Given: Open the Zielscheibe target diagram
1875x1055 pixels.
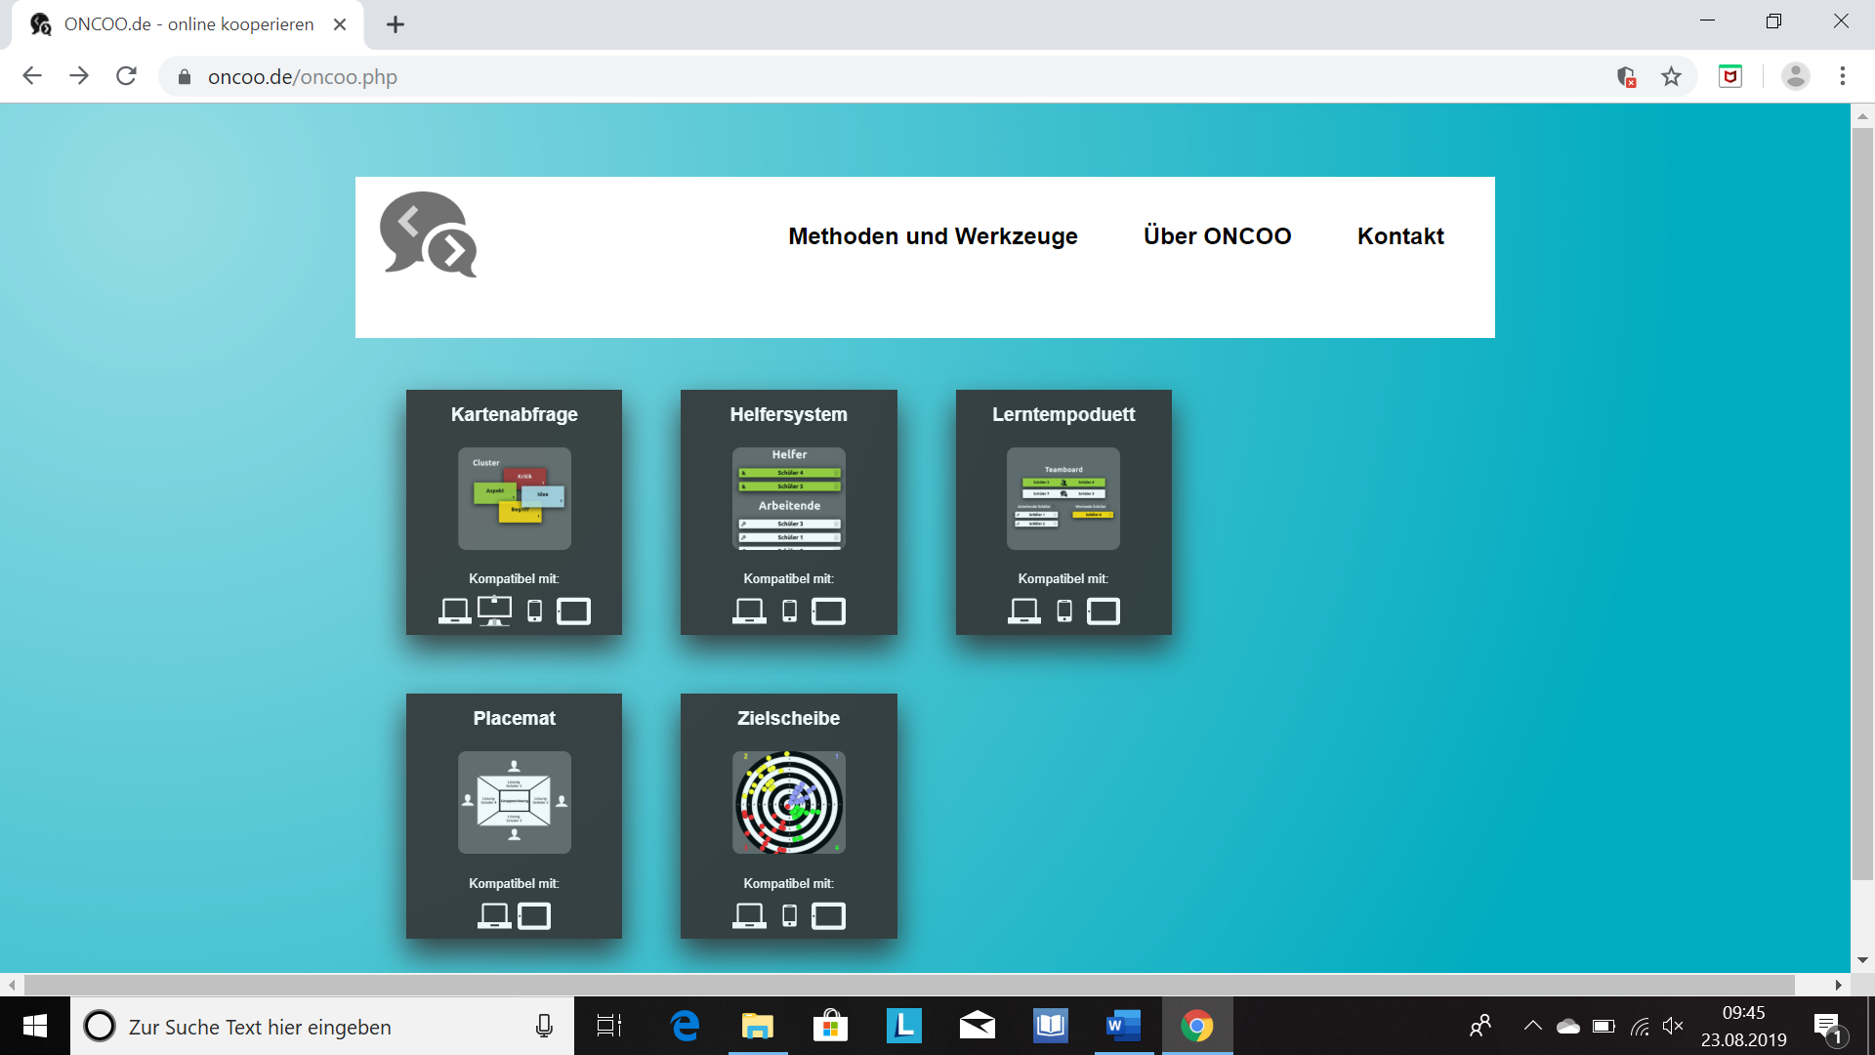Looking at the screenshot, I should (788, 803).
